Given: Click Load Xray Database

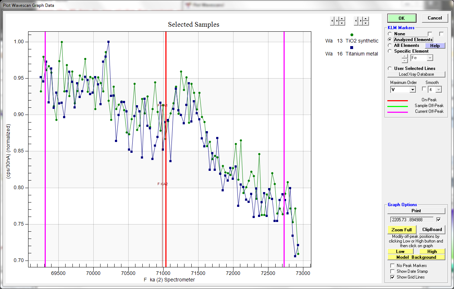Looking at the screenshot, I should point(416,74).
